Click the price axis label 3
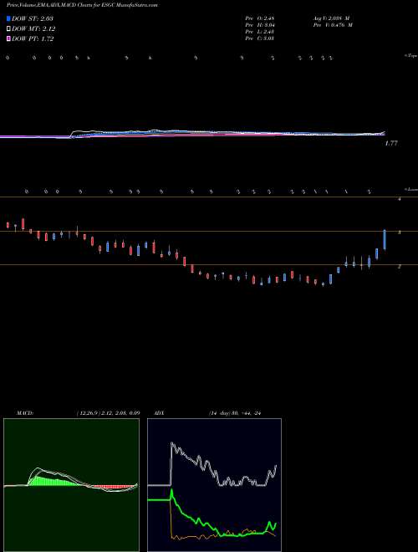 click(x=400, y=233)
